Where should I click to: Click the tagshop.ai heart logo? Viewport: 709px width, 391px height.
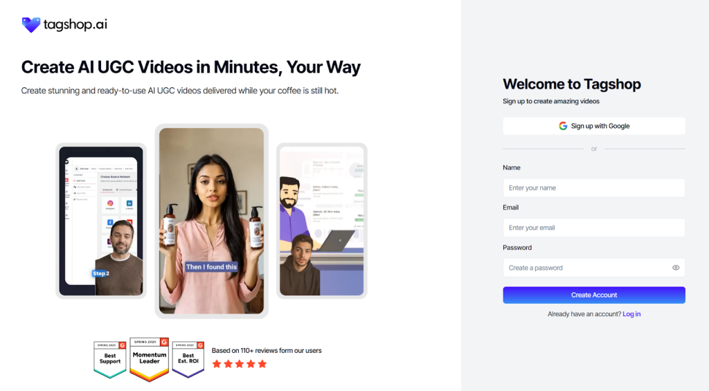click(x=31, y=25)
